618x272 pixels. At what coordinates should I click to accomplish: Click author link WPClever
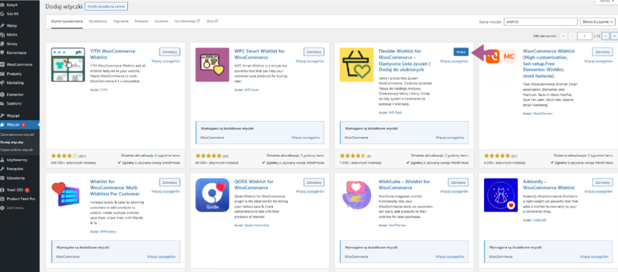[252, 90]
